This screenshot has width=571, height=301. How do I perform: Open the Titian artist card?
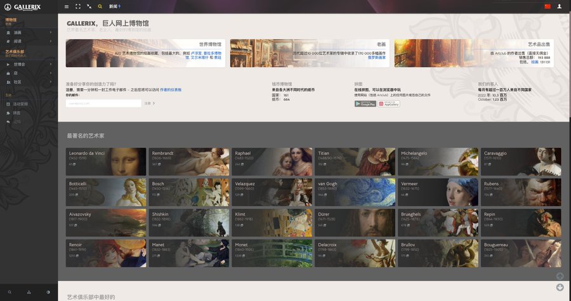(355, 162)
